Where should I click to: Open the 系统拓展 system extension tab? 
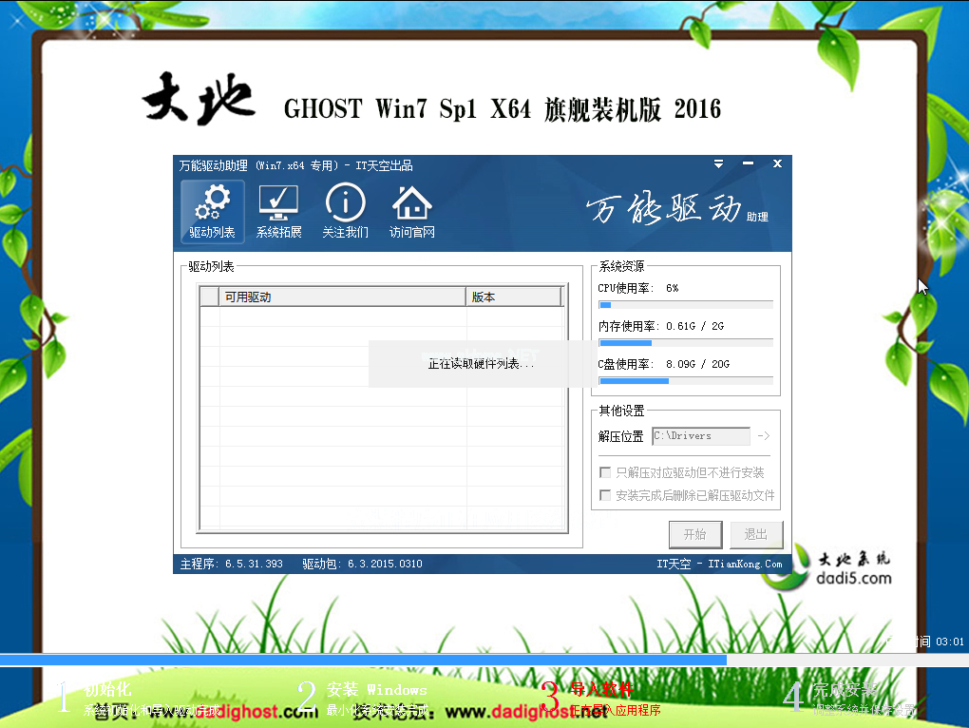click(278, 211)
